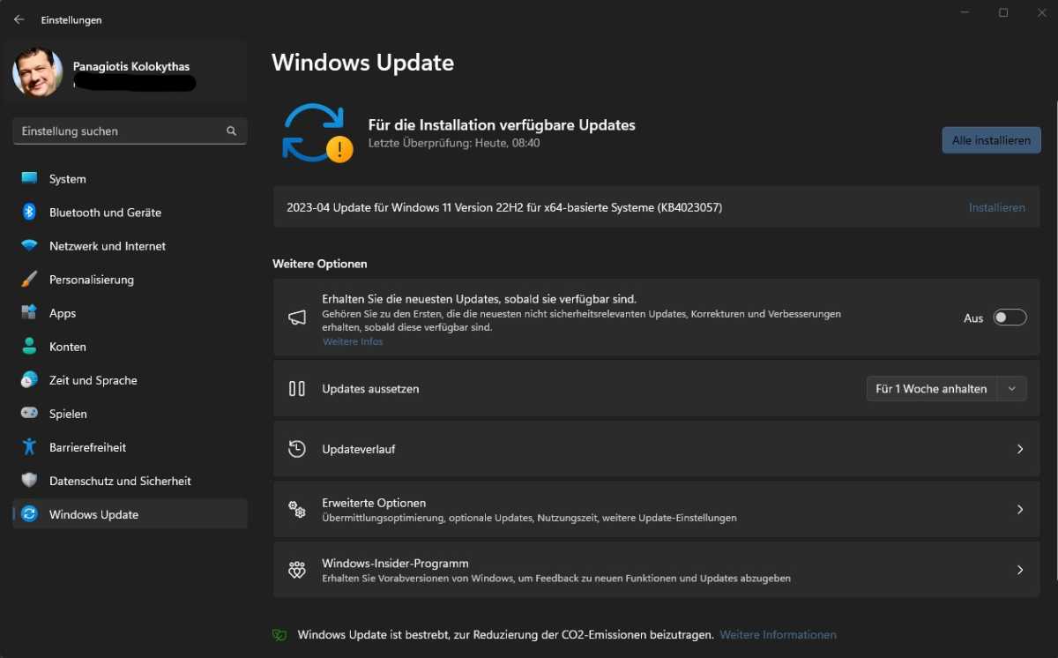
Task: Click Installieren for KB4023057 update
Action: pyautogui.click(x=996, y=207)
